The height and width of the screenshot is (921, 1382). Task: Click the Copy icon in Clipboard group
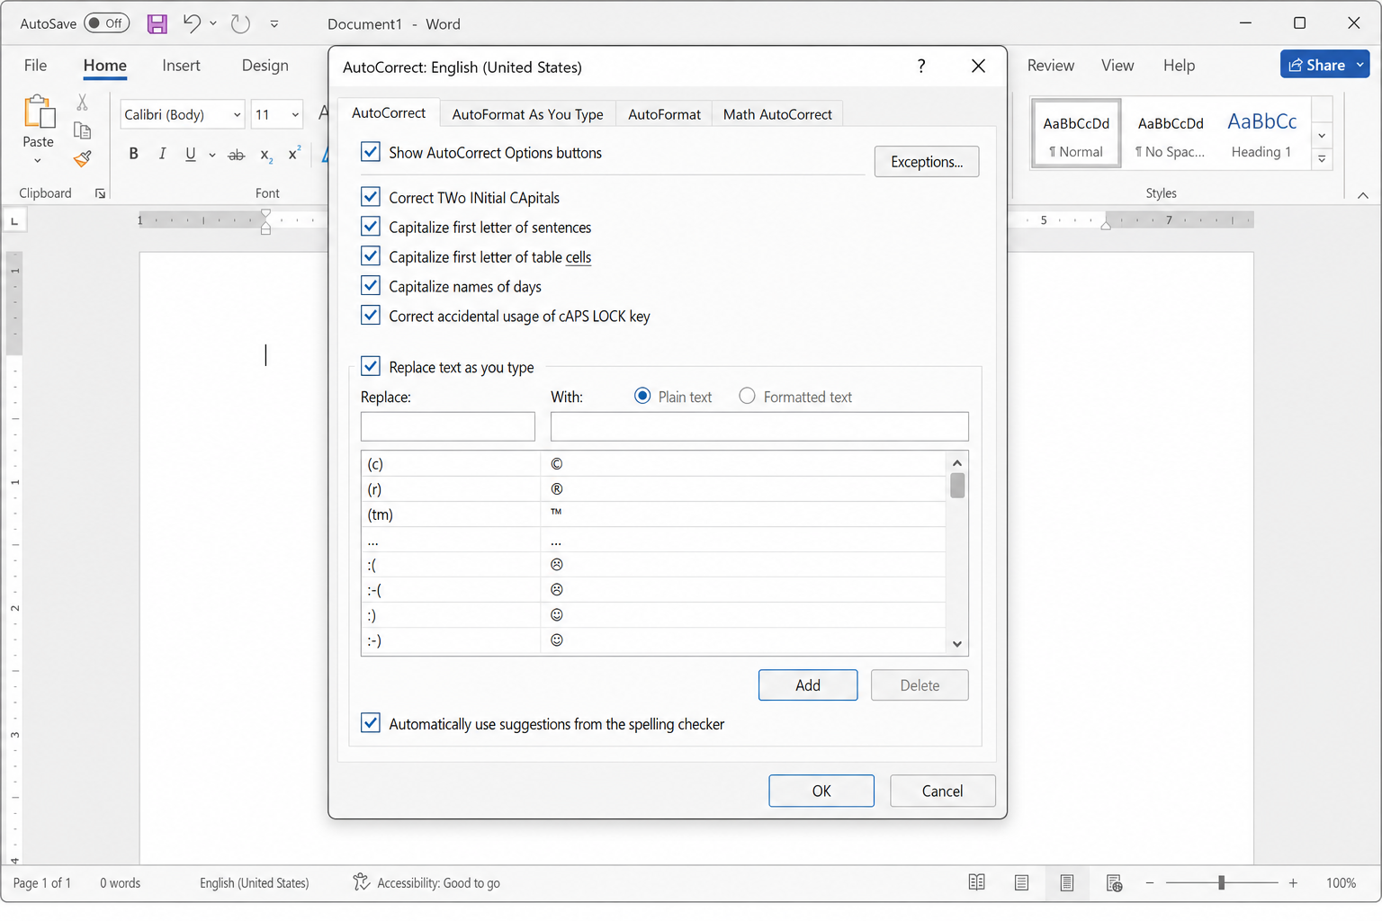(83, 130)
